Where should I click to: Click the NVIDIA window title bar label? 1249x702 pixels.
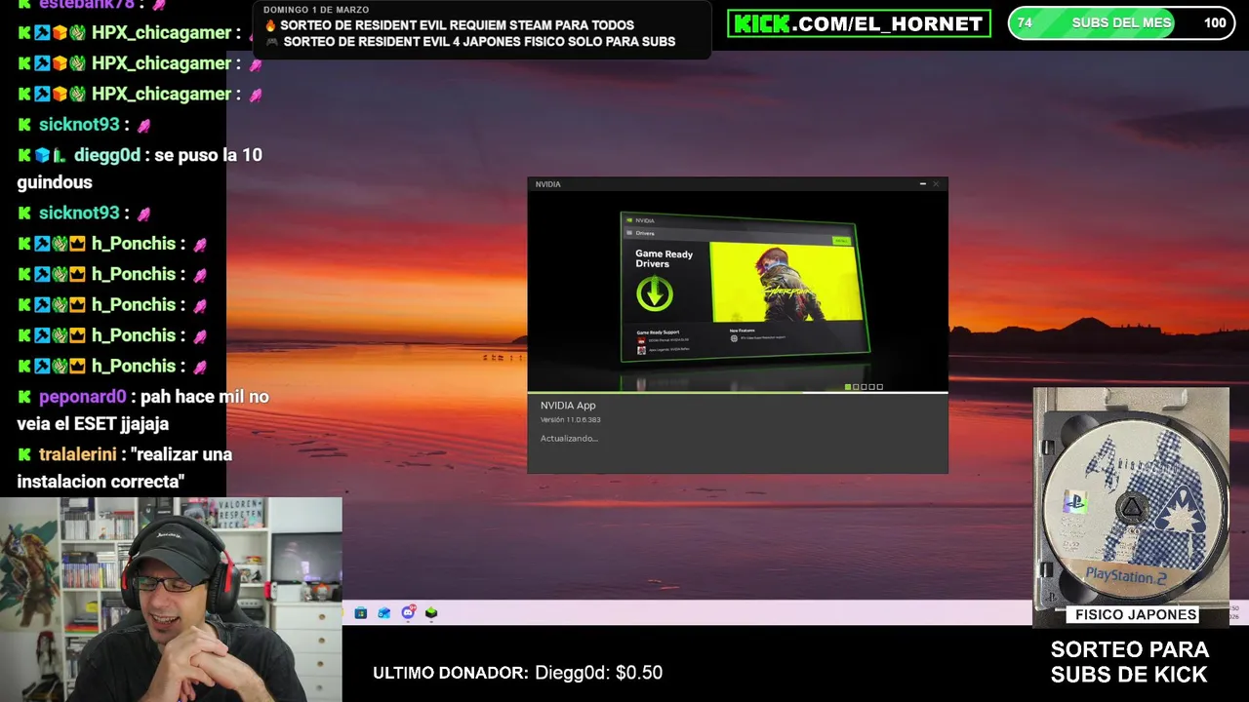[547, 184]
